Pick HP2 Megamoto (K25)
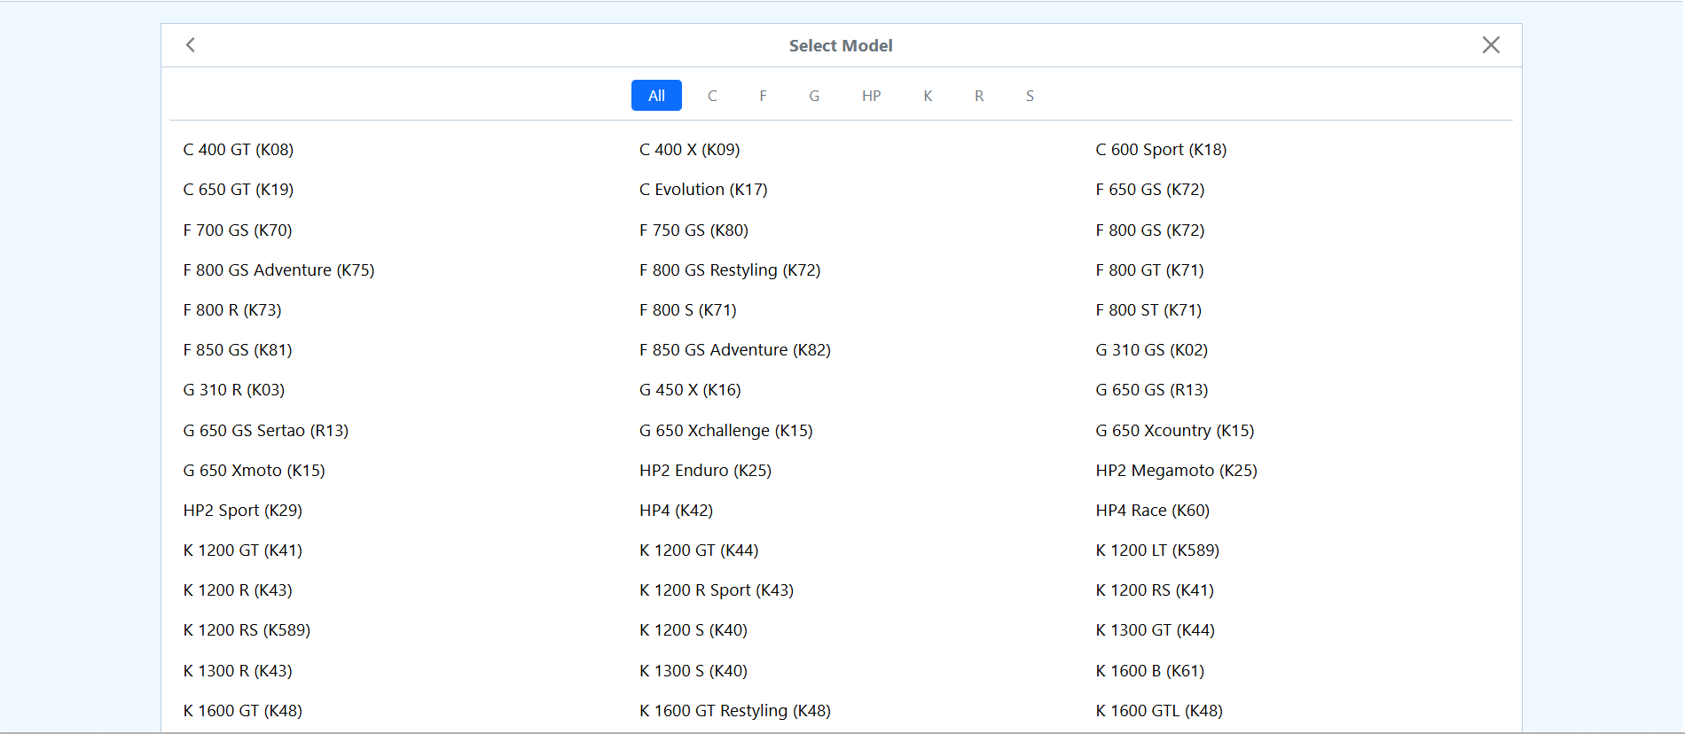 click(1177, 471)
